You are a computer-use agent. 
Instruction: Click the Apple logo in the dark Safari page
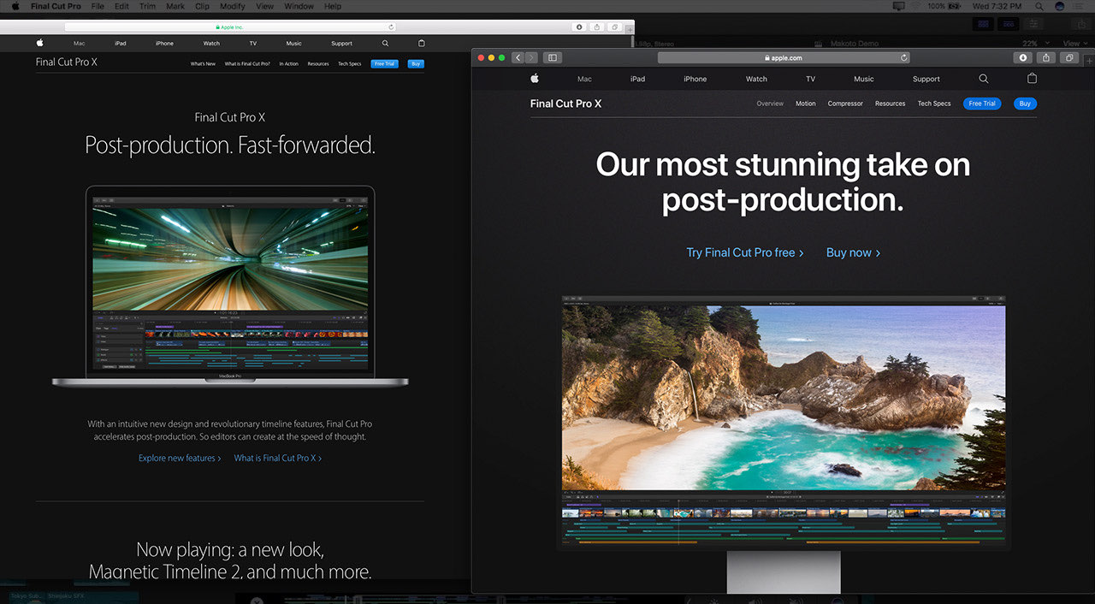tap(535, 78)
